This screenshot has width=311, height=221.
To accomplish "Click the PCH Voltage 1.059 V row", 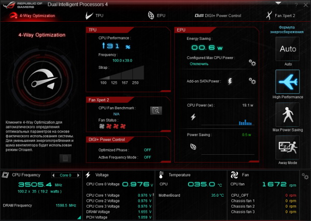I will [x=119, y=217].
